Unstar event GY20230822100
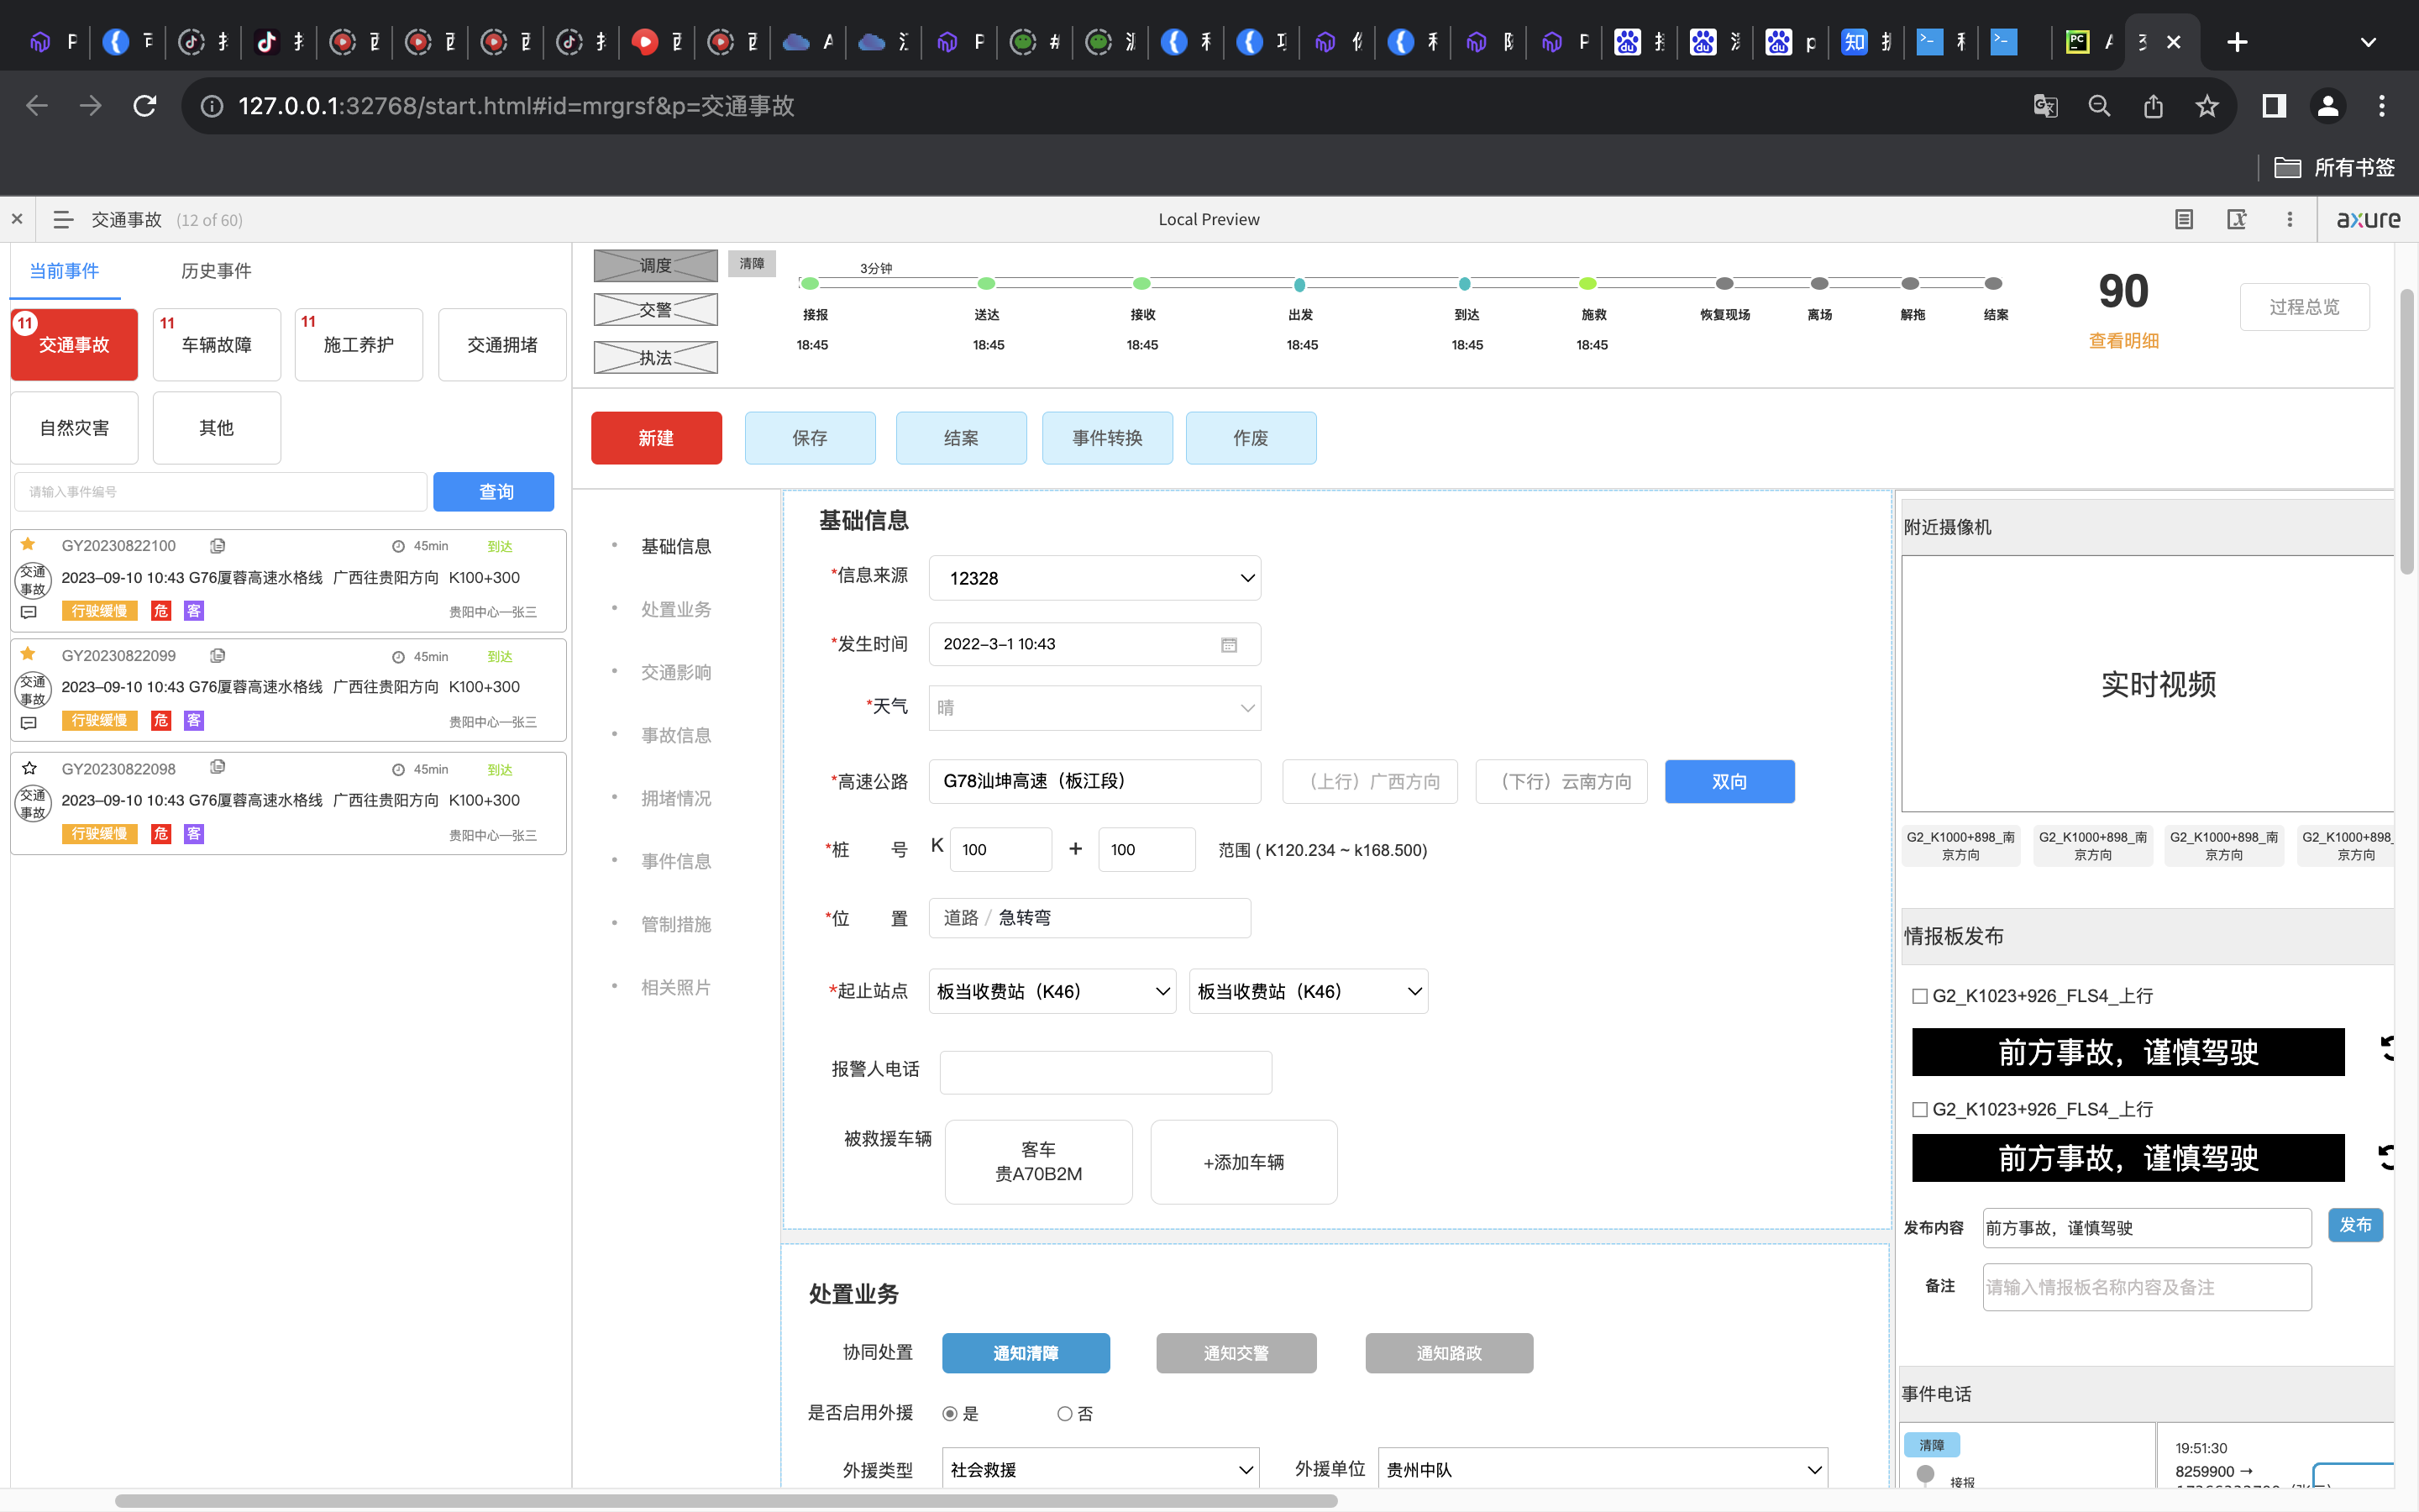2419x1512 pixels. pos(28,545)
